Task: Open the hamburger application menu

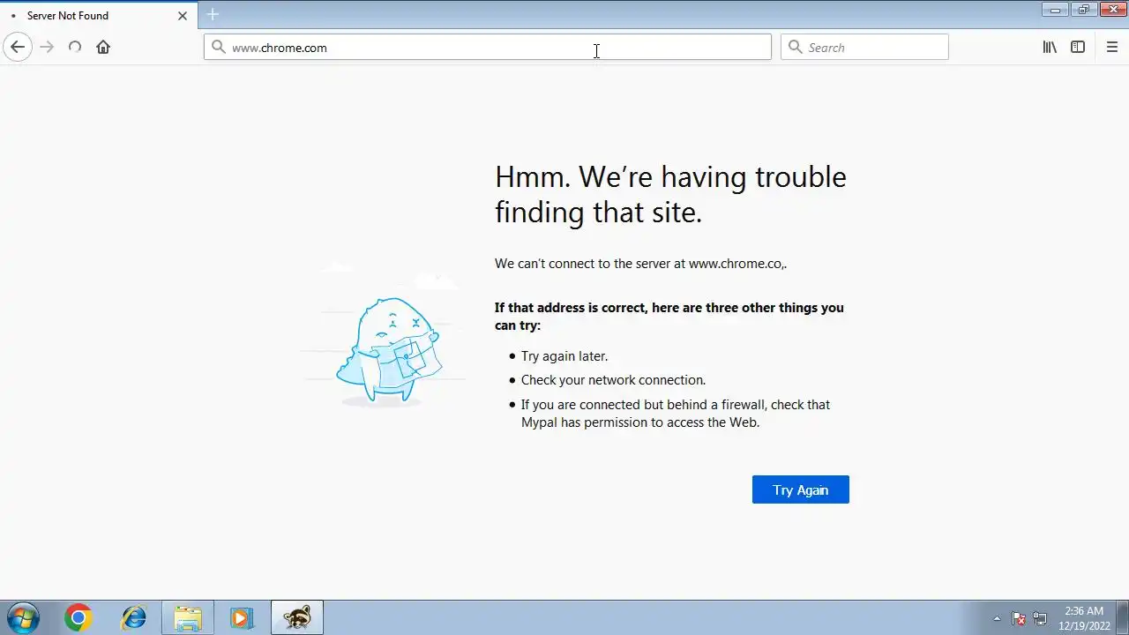Action: point(1112,47)
